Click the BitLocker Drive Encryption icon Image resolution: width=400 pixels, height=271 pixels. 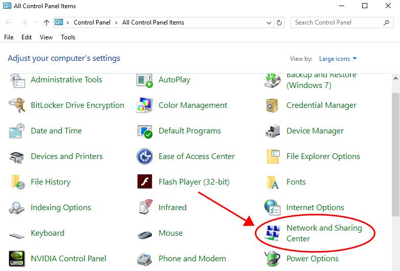point(17,105)
